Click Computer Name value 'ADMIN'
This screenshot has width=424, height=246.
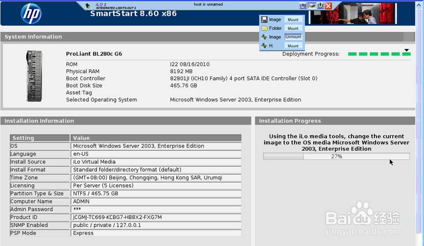pos(156,202)
